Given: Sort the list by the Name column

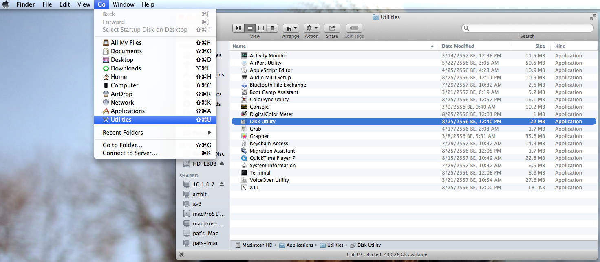Looking at the screenshot, I should [333, 46].
